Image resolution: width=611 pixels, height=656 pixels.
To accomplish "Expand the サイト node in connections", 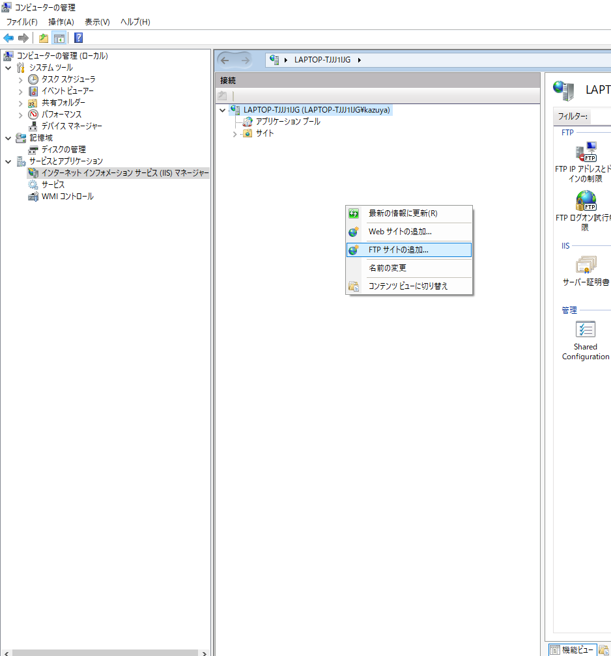I will (235, 134).
